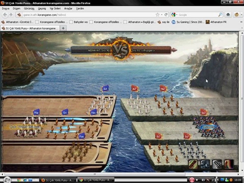The width and height of the screenshot is (244, 183).
Task: Switch to the Firefox window in taskbar
Action: (58, 180)
